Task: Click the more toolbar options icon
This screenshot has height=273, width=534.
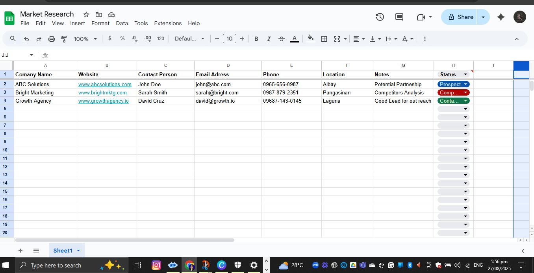Action: 425,39
